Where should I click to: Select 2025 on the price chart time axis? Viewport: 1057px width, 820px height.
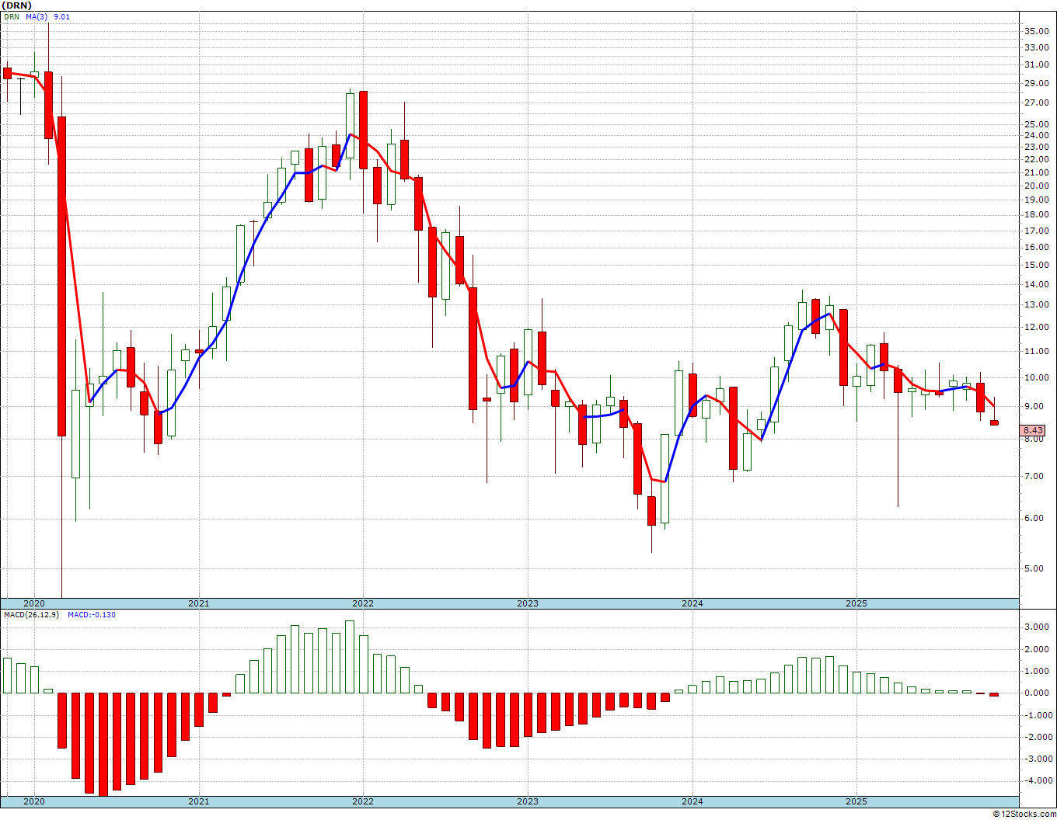coord(856,603)
